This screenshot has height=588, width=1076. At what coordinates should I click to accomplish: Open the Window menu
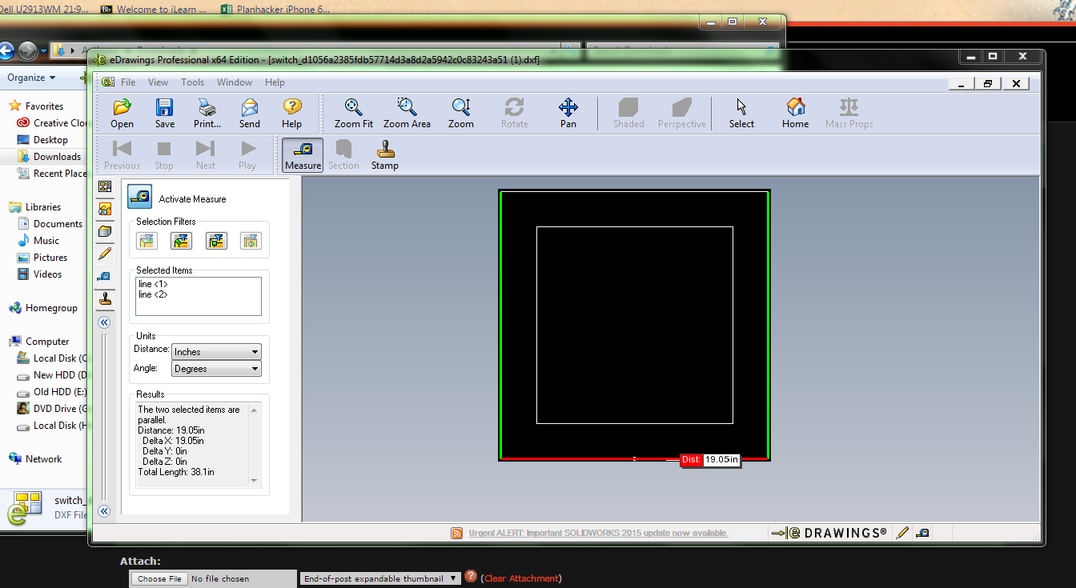point(234,82)
